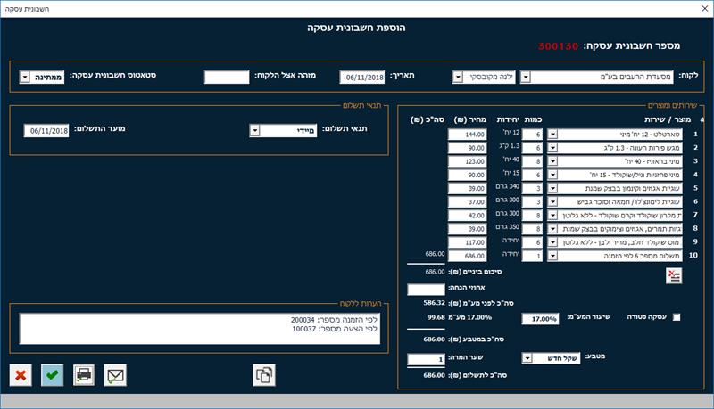714x409 pixels.
Task: Open product dropdown on row 10
Action: [552, 256]
